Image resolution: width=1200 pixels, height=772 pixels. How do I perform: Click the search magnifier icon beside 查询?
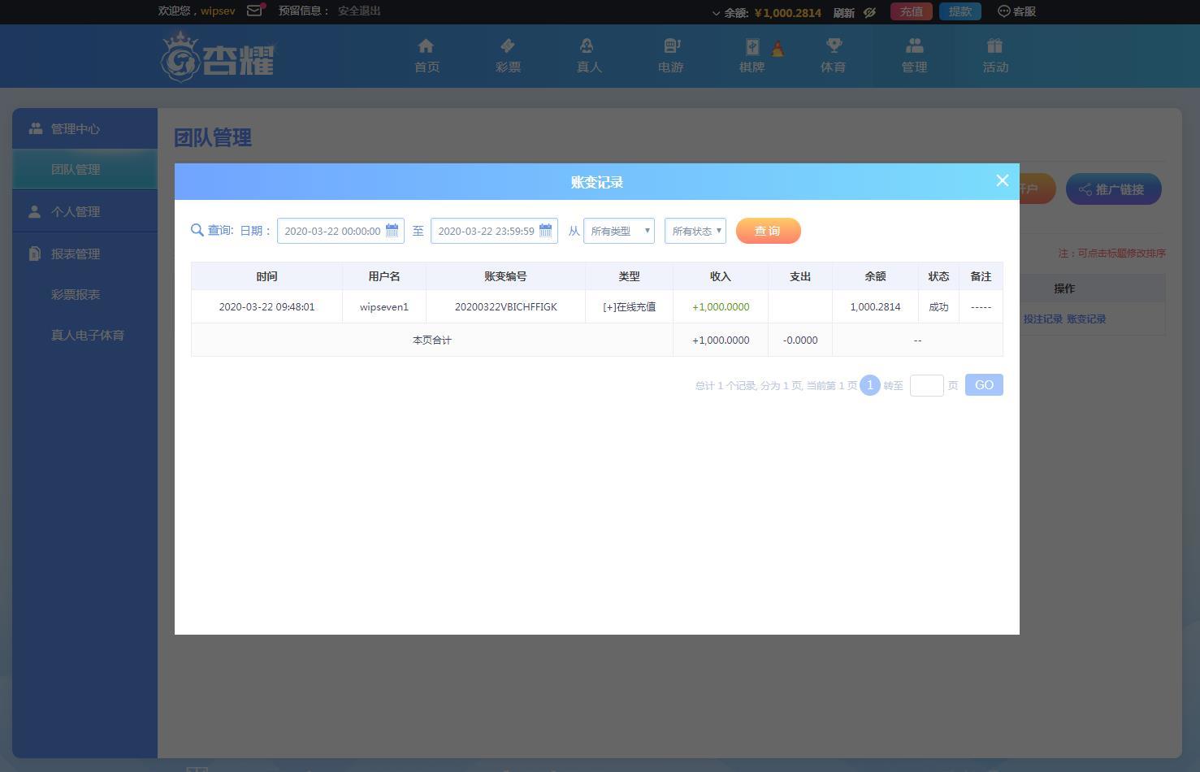[197, 231]
